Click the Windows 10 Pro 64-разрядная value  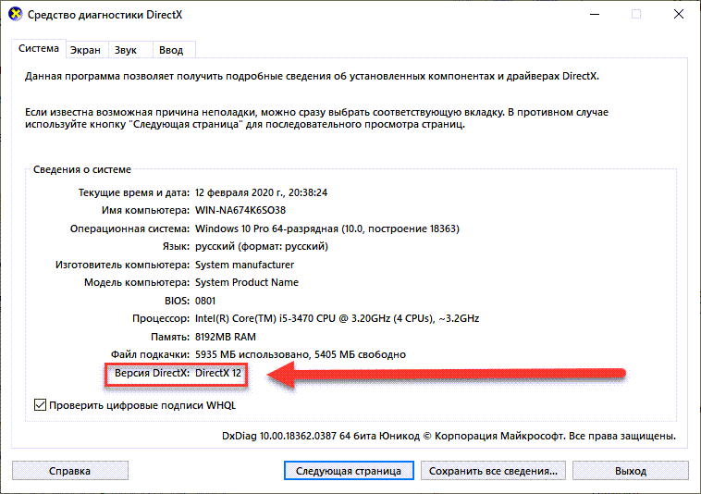327,228
